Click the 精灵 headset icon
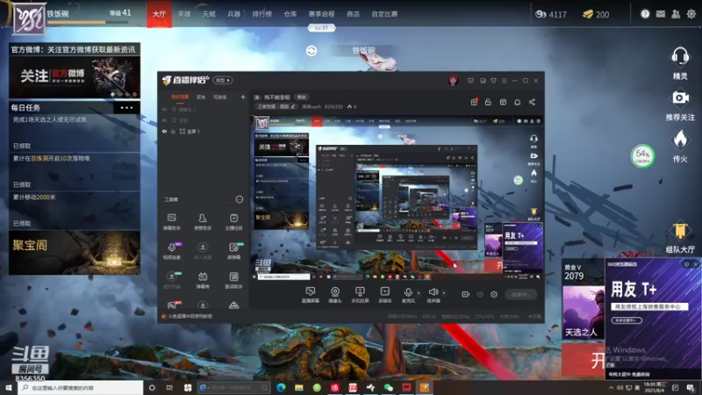The height and width of the screenshot is (395, 702). point(679,57)
